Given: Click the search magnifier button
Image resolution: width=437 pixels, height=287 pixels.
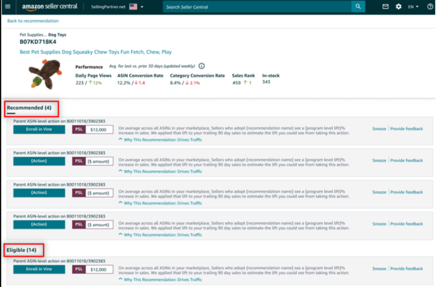Looking at the screenshot, I should pos(358,7).
